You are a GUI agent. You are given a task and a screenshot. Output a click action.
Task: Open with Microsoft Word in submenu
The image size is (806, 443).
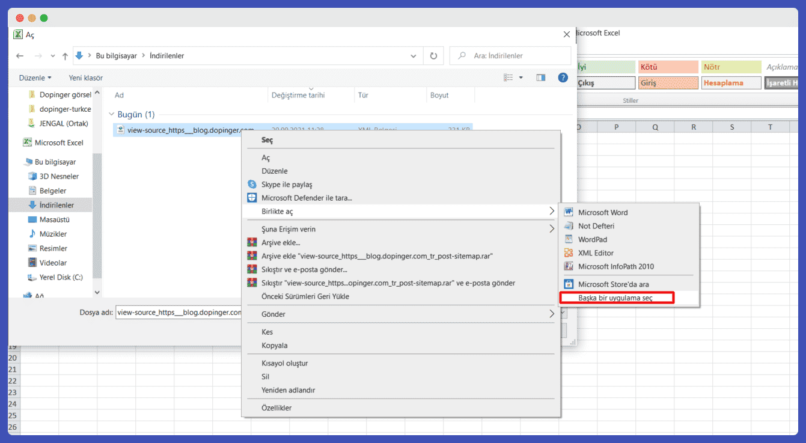coord(629,213)
